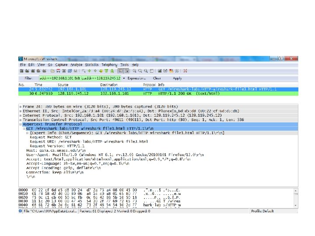Apply the display filter

177,78
